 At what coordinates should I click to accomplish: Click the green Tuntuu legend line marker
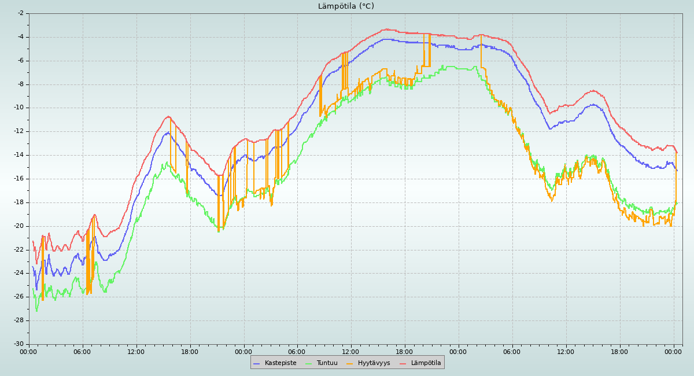pos(308,363)
